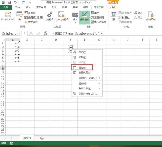Click inside the formula bar

[x=106, y=34]
